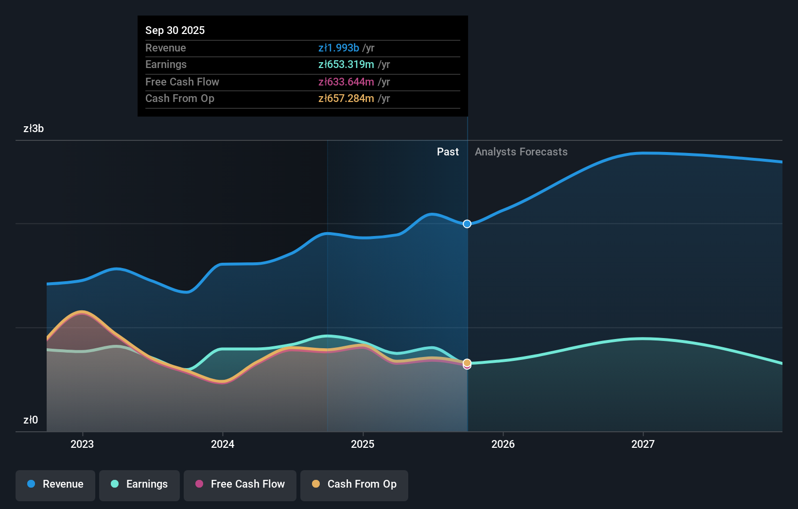Viewport: 798px width, 509px height.
Task: Toggle the Earnings series visibility
Action: 139,485
